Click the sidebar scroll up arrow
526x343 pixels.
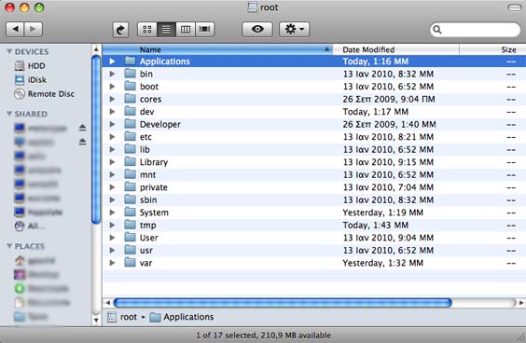point(96,49)
